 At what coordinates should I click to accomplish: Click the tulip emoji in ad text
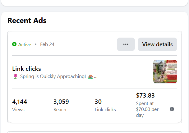pyautogui.click(x=16, y=76)
